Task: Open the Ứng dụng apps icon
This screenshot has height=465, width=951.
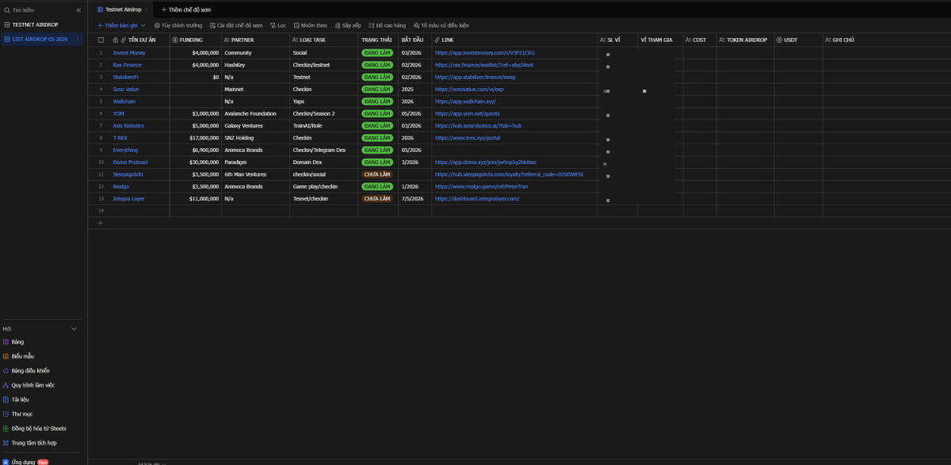Action: pyautogui.click(x=6, y=461)
